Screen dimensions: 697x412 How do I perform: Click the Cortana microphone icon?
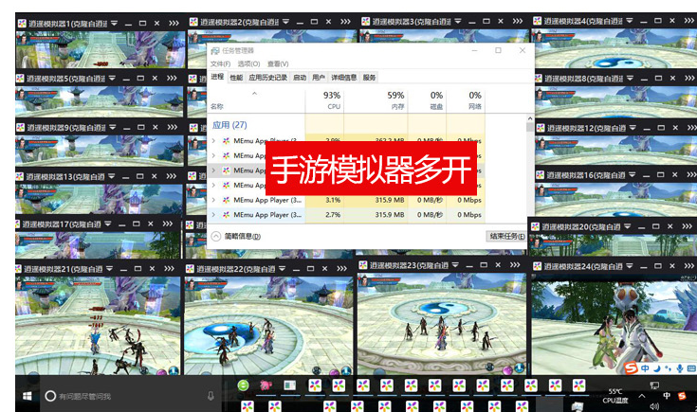[x=211, y=396]
